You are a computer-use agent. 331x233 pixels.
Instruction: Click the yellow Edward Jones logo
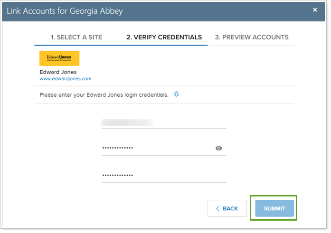point(59,58)
